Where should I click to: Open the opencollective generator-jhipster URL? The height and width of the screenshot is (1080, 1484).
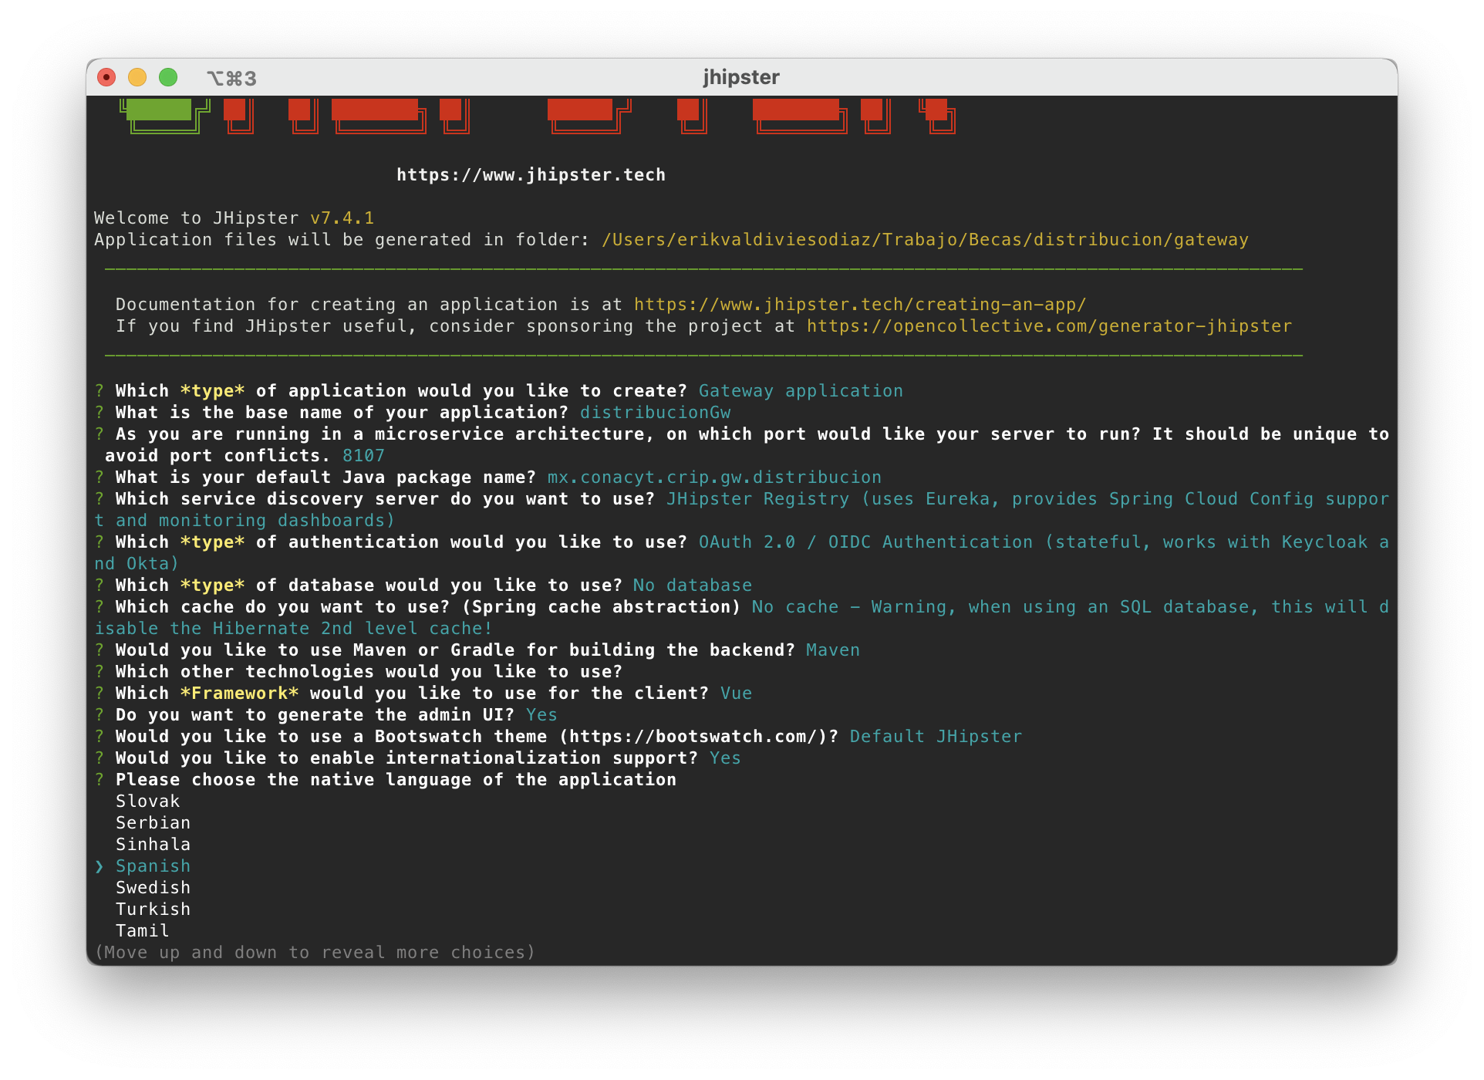pyautogui.click(x=1049, y=326)
